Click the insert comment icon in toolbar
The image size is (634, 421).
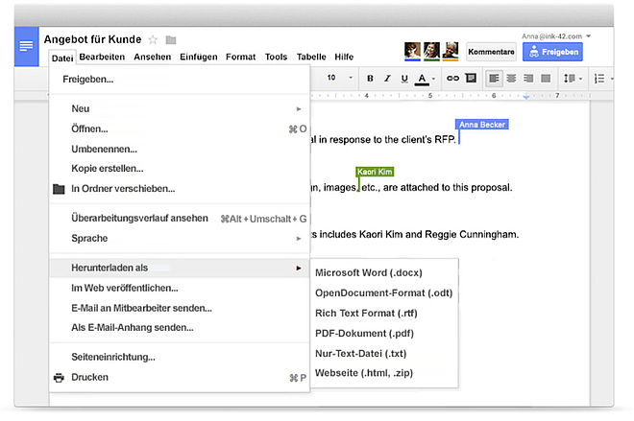click(x=471, y=78)
